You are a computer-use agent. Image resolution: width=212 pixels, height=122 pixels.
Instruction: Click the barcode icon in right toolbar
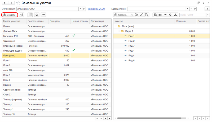tap(160, 15)
